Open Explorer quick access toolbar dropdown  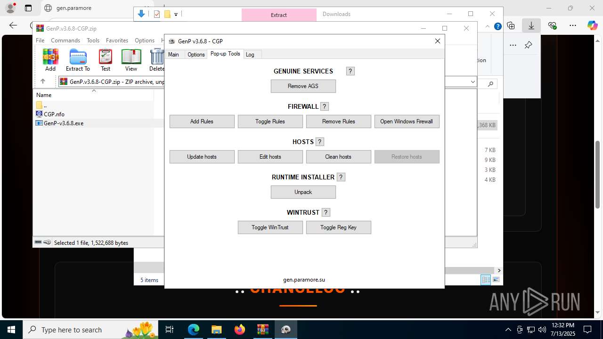pyautogui.click(x=176, y=14)
